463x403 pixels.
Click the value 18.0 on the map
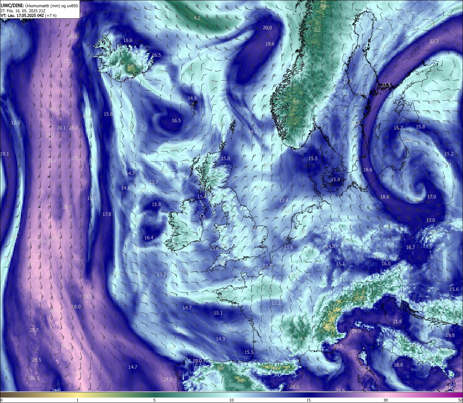76,307
